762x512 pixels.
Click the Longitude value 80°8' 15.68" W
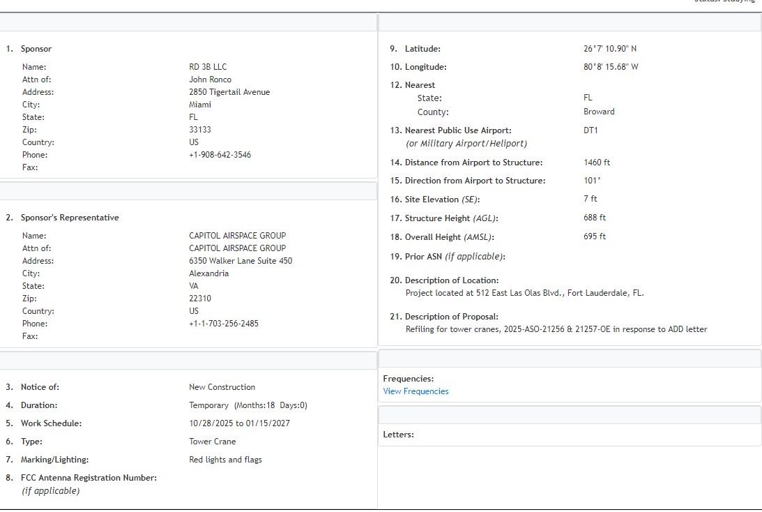point(611,67)
